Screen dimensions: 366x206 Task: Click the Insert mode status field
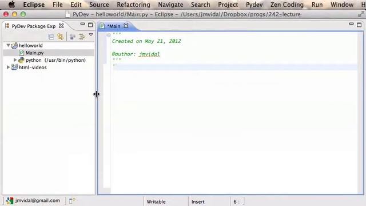pos(198,201)
